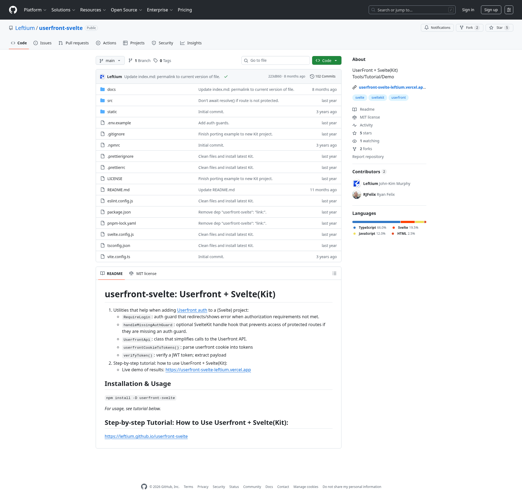Click the Leftium avatar in latest commit row
522x501 pixels.
click(x=102, y=77)
